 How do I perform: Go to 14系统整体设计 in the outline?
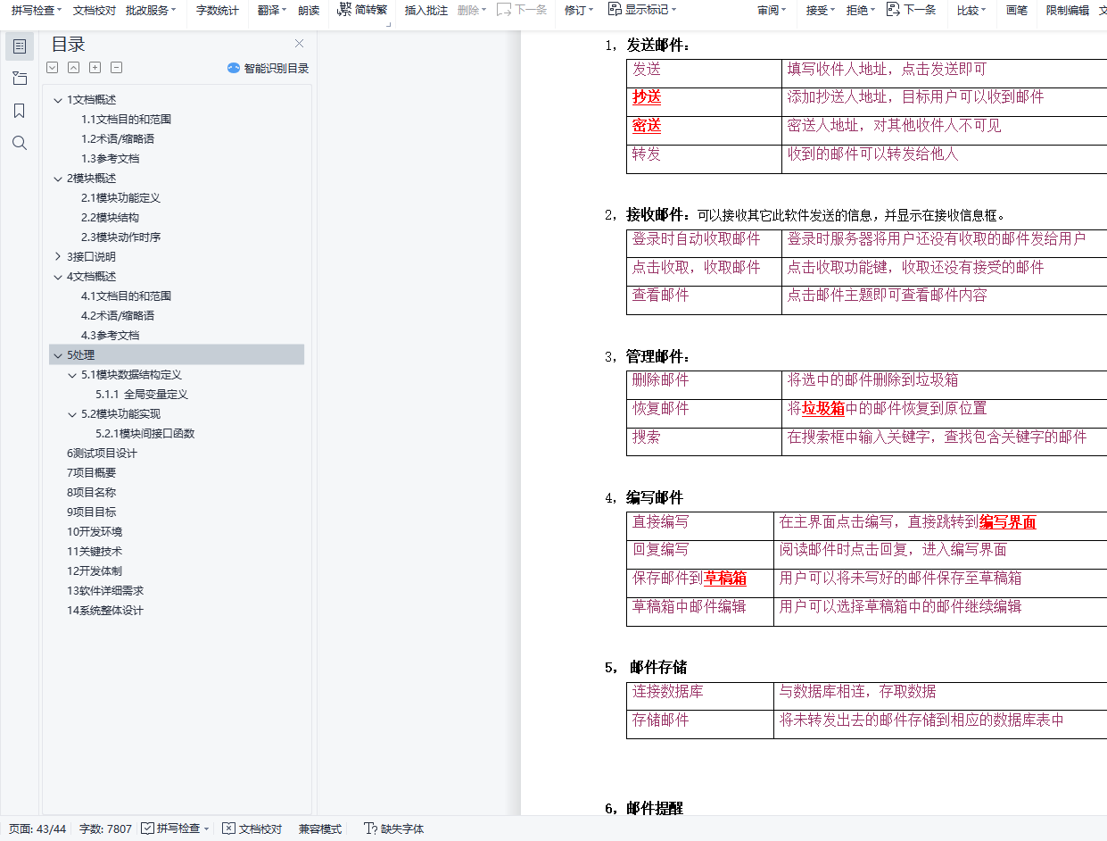pyautogui.click(x=104, y=611)
